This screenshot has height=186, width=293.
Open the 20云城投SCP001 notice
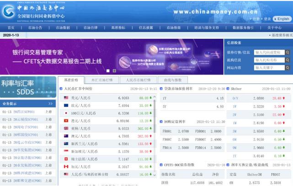26,119
